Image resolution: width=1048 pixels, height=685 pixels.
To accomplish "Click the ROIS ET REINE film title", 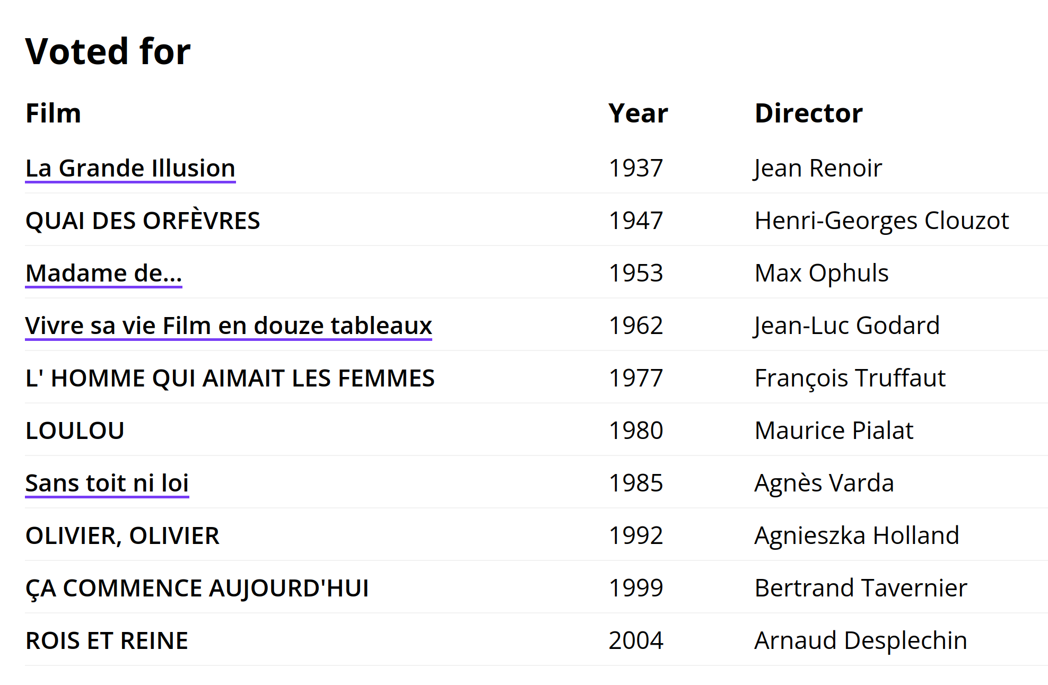I will tap(107, 640).
